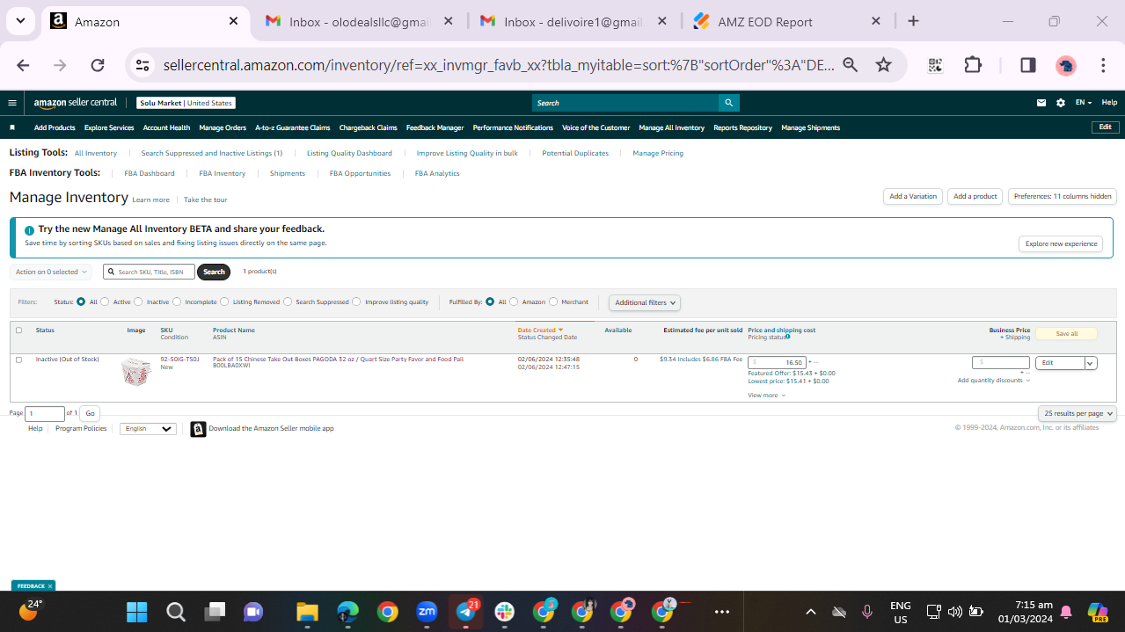Open Zoom from the taskbar

(x=427, y=612)
